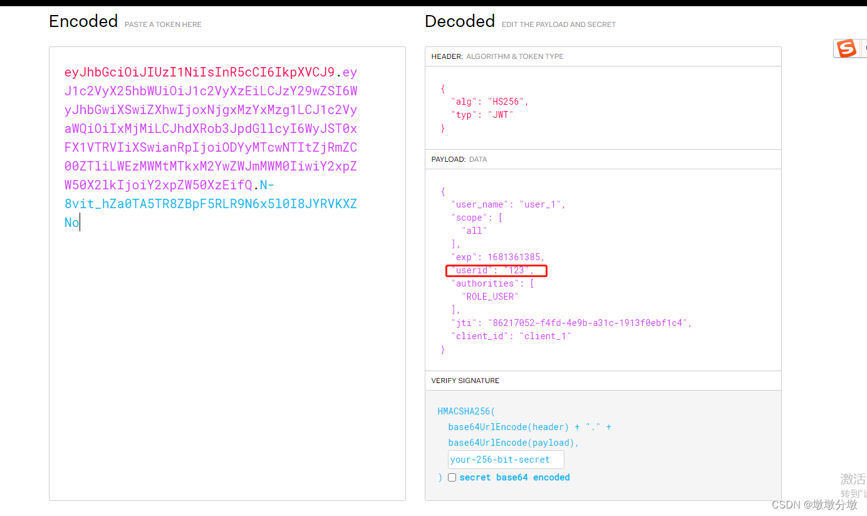The height and width of the screenshot is (516, 867).
Task: Click the "authorities": [ payload line
Action: tap(492, 283)
